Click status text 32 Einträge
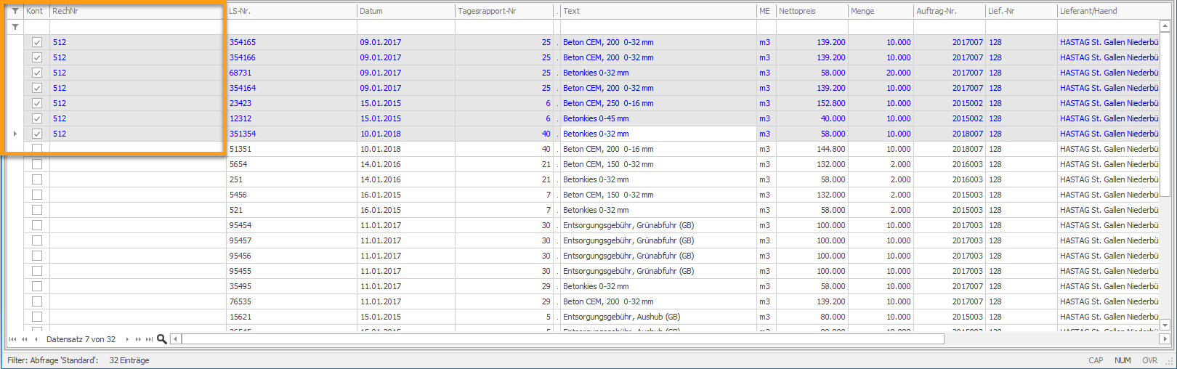This screenshot has height=369, width=1177. click(129, 360)
